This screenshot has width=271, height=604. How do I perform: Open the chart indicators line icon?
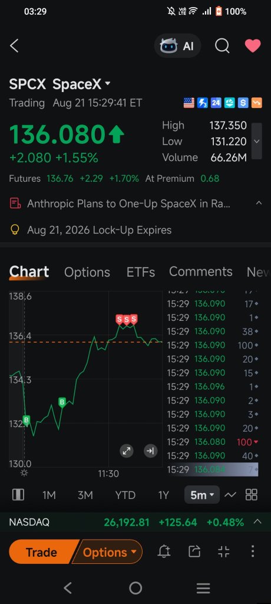(230, 495)
